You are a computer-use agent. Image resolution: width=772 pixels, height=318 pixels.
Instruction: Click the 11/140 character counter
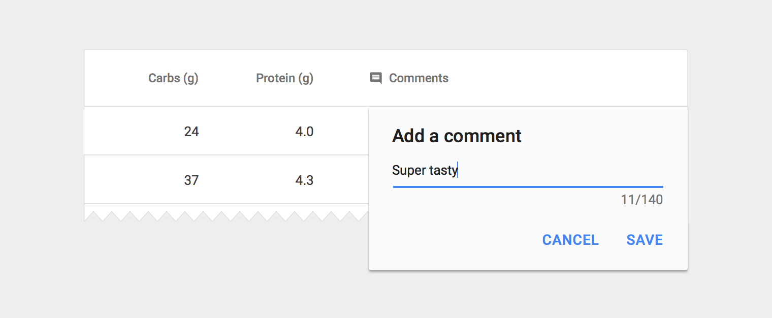coord(641,200)
